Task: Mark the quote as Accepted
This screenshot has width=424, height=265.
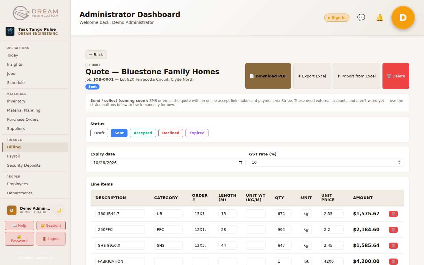Action: pos(143,133)
